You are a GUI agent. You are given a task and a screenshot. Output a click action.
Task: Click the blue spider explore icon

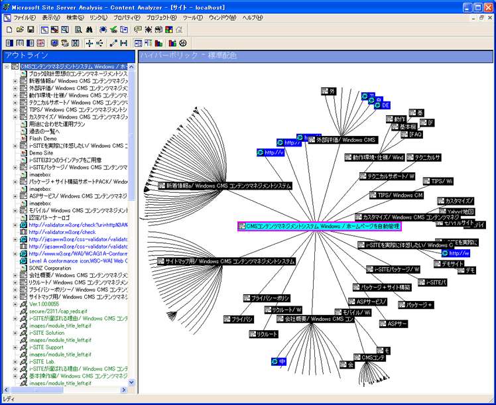[103, 30]
